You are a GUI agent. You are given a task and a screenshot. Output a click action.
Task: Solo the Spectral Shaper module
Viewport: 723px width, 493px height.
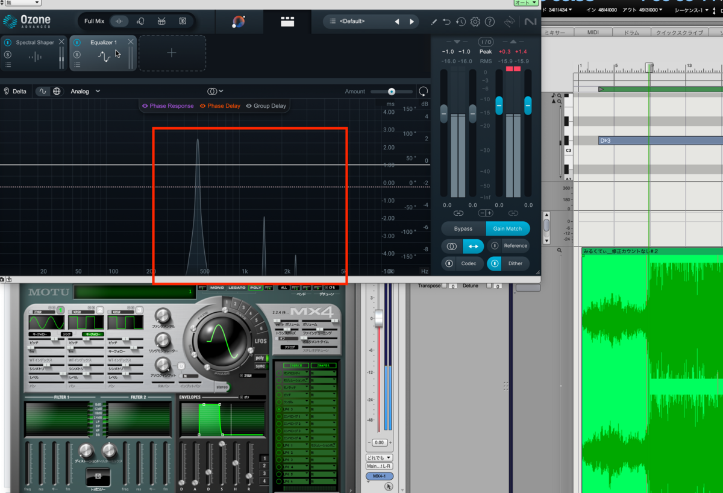[8, 54]
